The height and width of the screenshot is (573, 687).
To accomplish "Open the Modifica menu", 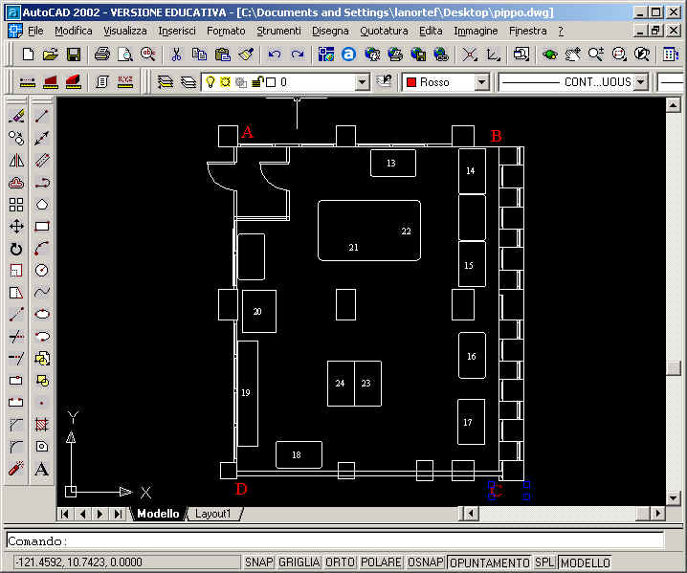I will point(73,32).
